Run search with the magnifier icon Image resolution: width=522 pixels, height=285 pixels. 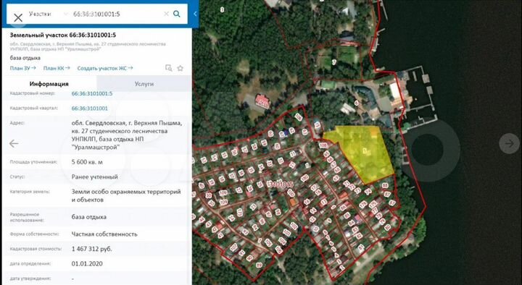click(177, 14)
